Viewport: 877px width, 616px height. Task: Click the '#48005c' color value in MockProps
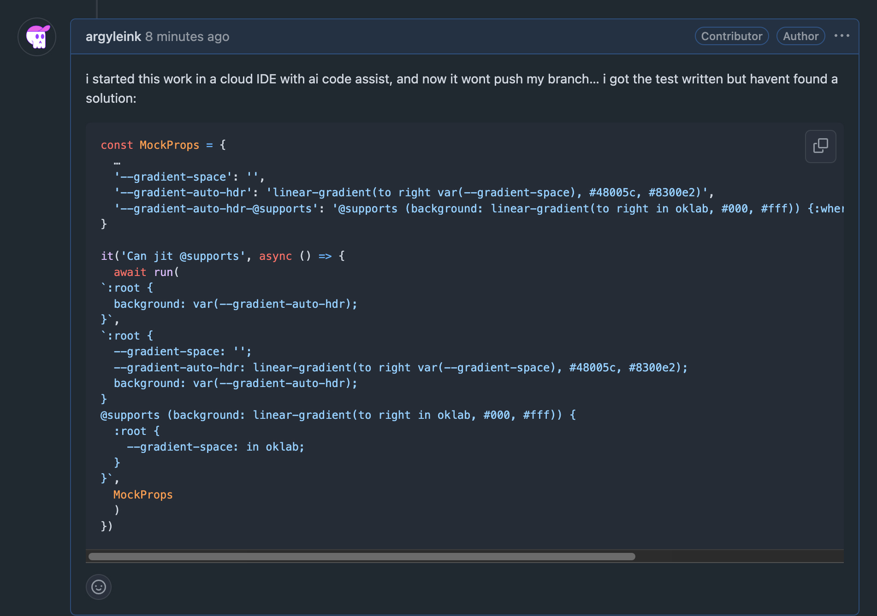[x=612, y=193]
